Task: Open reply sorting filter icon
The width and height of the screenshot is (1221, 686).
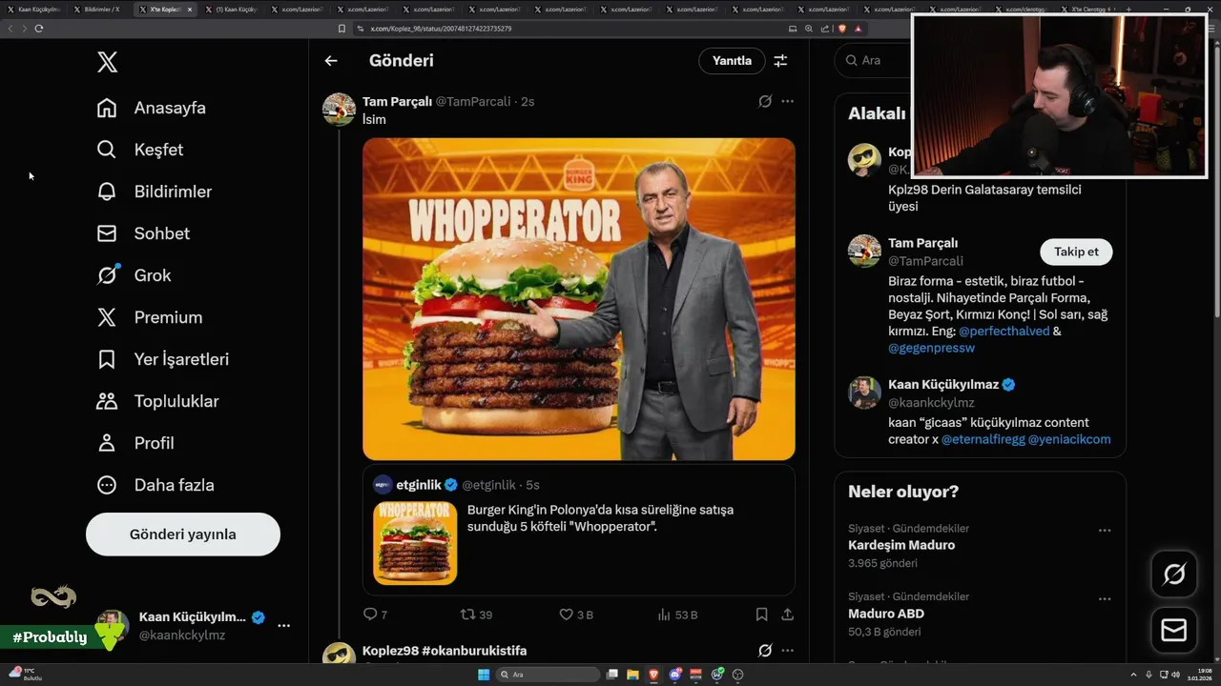Action: (780, 61)
